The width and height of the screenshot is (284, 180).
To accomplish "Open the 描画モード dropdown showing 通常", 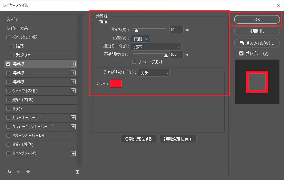I will [x=156, y=46].
